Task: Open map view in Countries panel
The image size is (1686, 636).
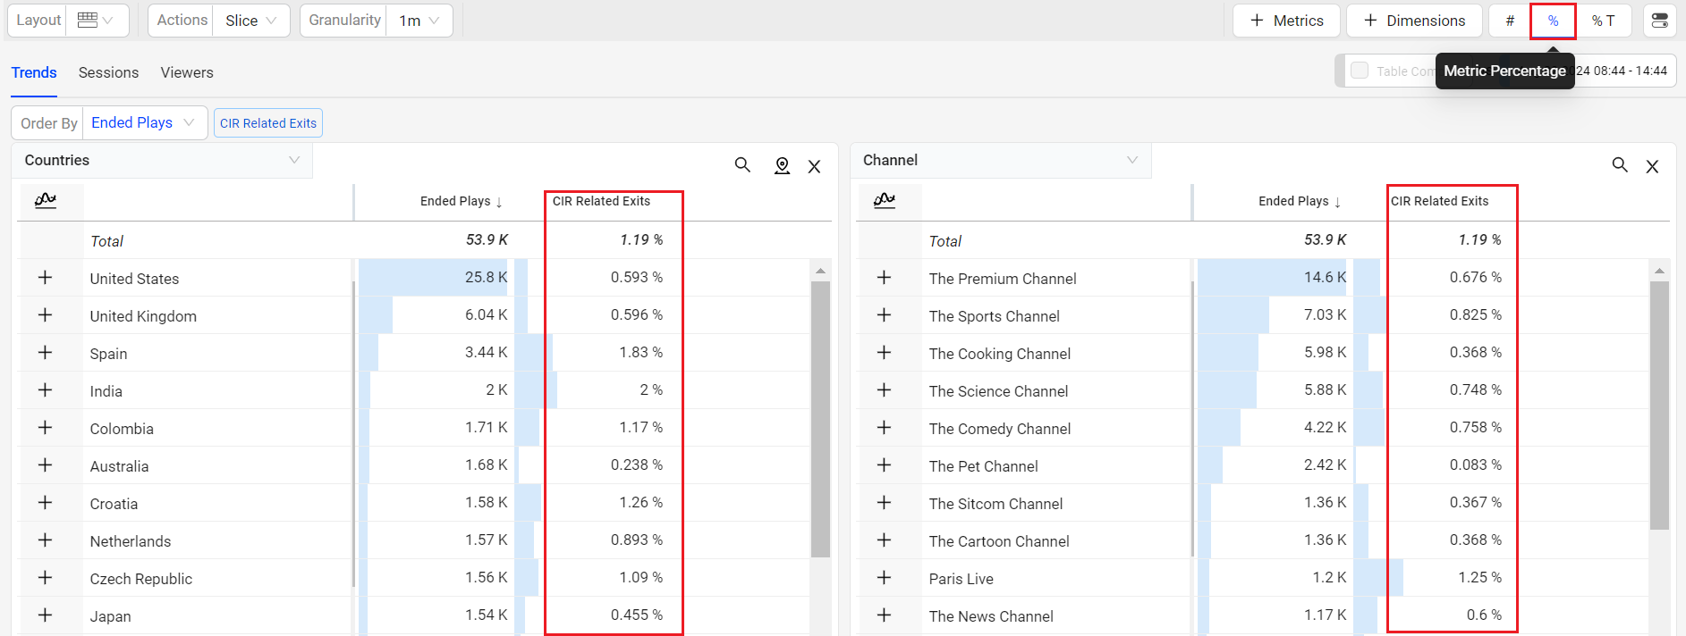Action: 782,165
